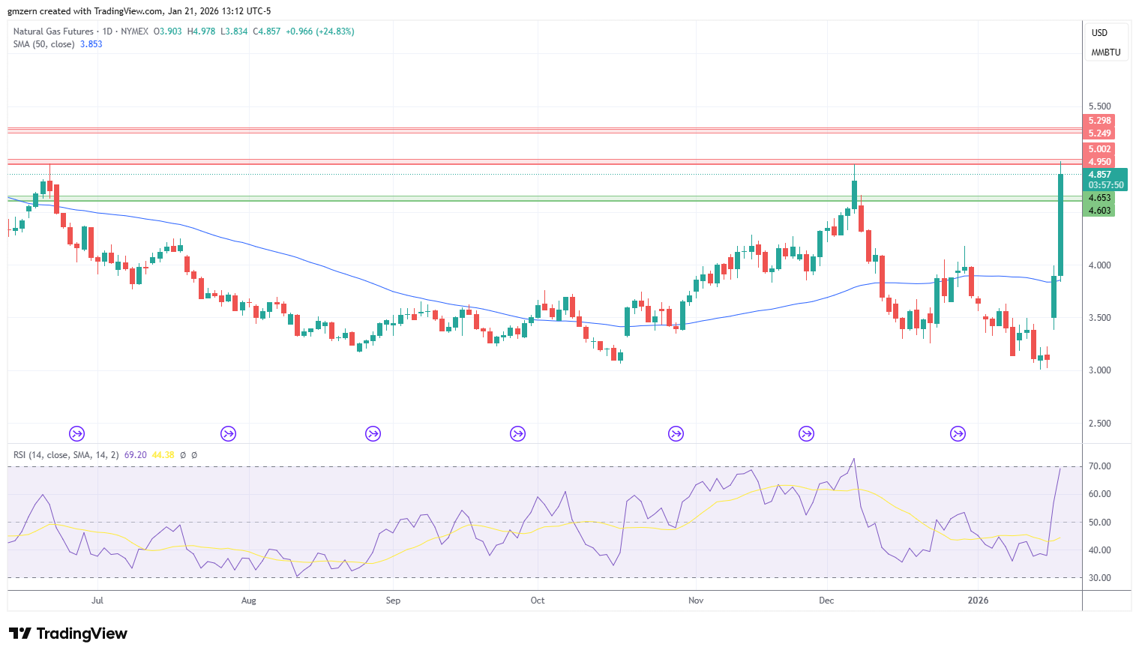Select the RSI (14, close, SMA, 14, 2) legend
This screenshot has width=1139, height=656.
66,455
